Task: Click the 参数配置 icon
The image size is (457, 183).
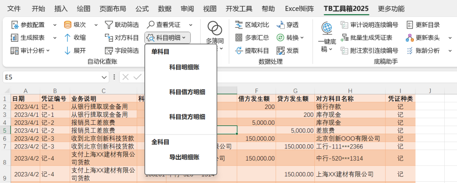Action: click(x=14, y=25)
